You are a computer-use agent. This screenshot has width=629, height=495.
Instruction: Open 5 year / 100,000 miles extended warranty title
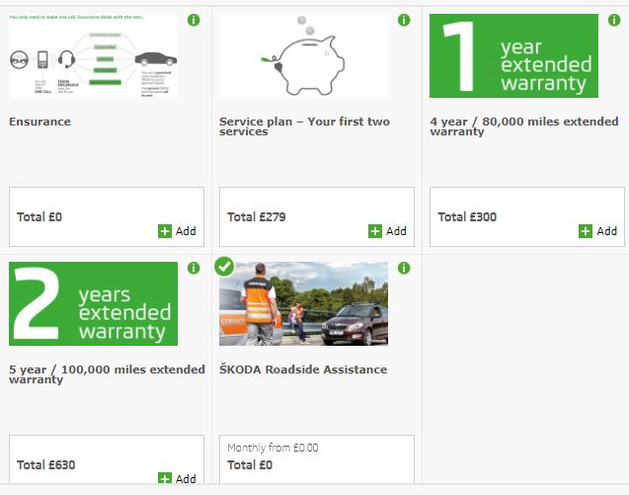point(107,374)
